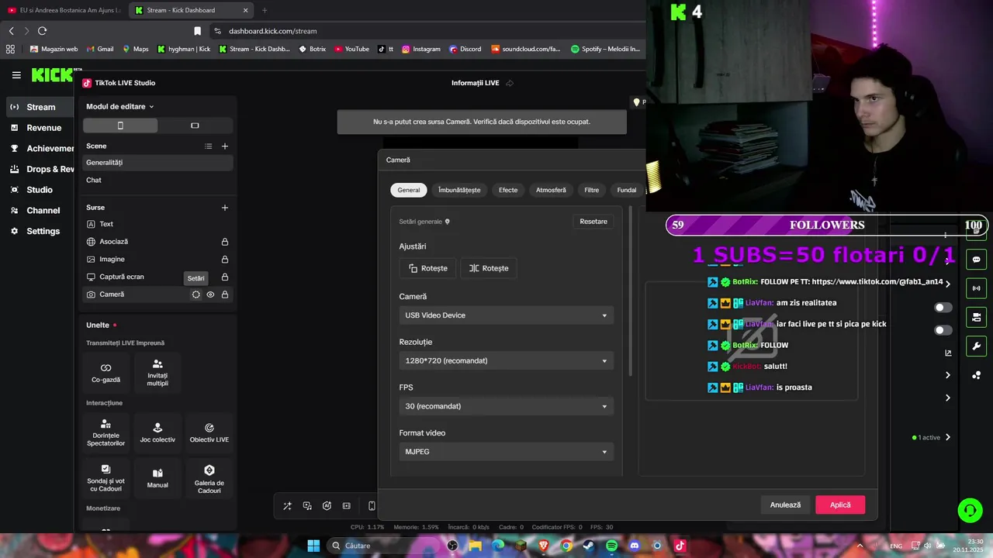Screen dimensions: 993x558
Task: Open the pop-out chart icon in Kick panel
Action: pos(948,353)
